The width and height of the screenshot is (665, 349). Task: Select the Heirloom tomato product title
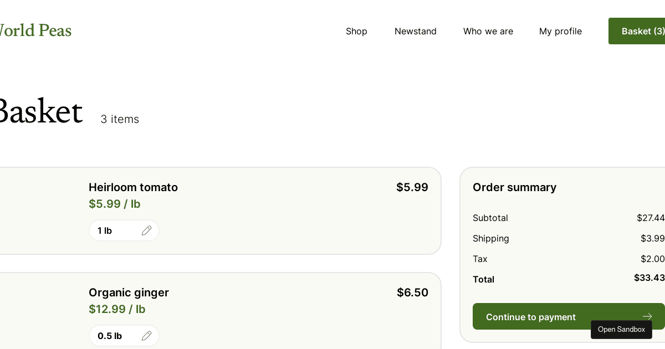pos(133,187)
